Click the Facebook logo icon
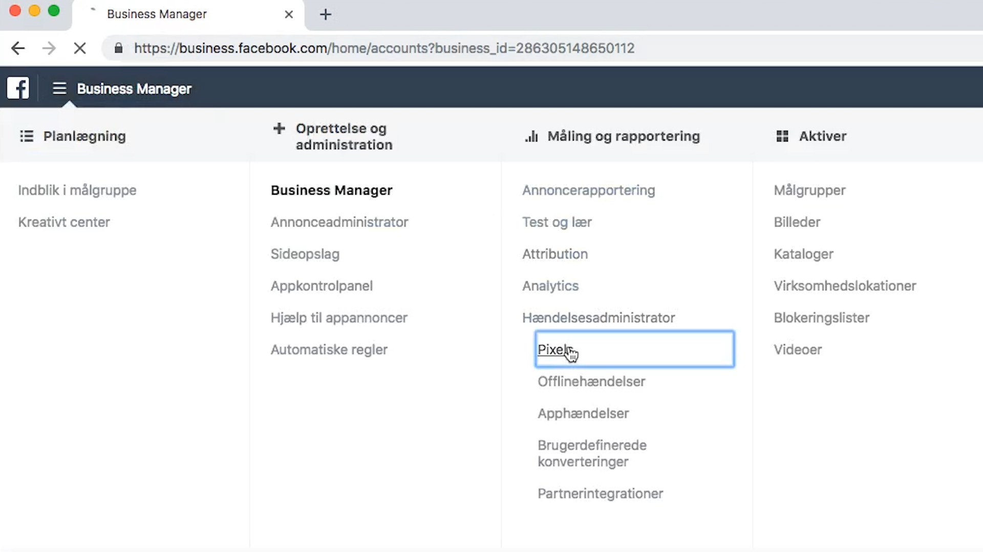Image resolution: width=983 pixels, height=552 pixels. (18, 88)
